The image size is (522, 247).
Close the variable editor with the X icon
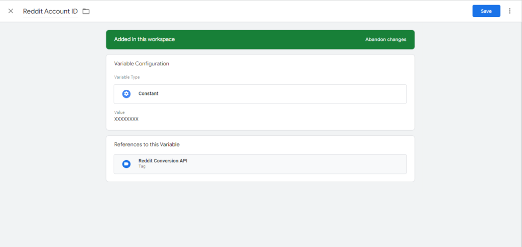coord(11,11)
